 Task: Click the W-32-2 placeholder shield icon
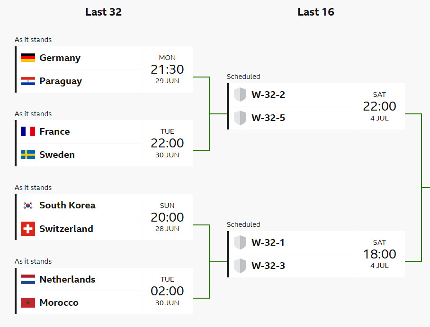(x=240, y=95)
